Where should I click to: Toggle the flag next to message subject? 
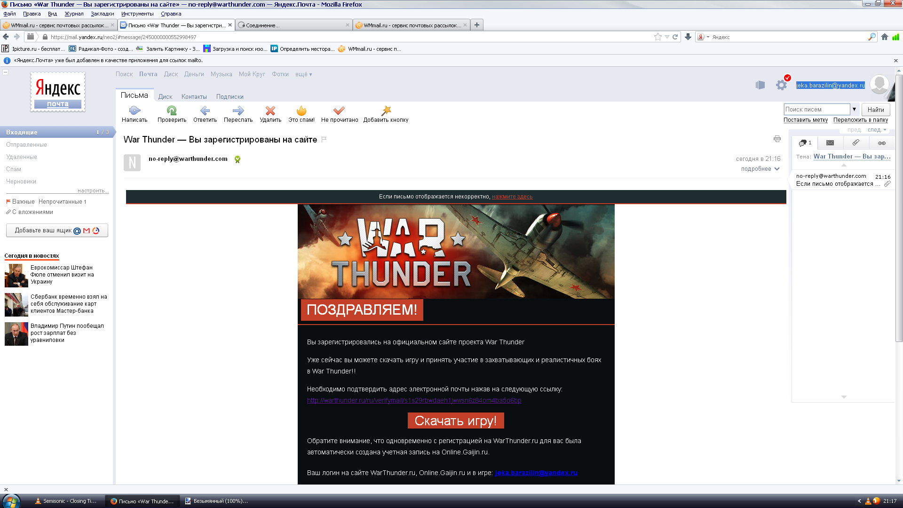[x=324, y=139]
